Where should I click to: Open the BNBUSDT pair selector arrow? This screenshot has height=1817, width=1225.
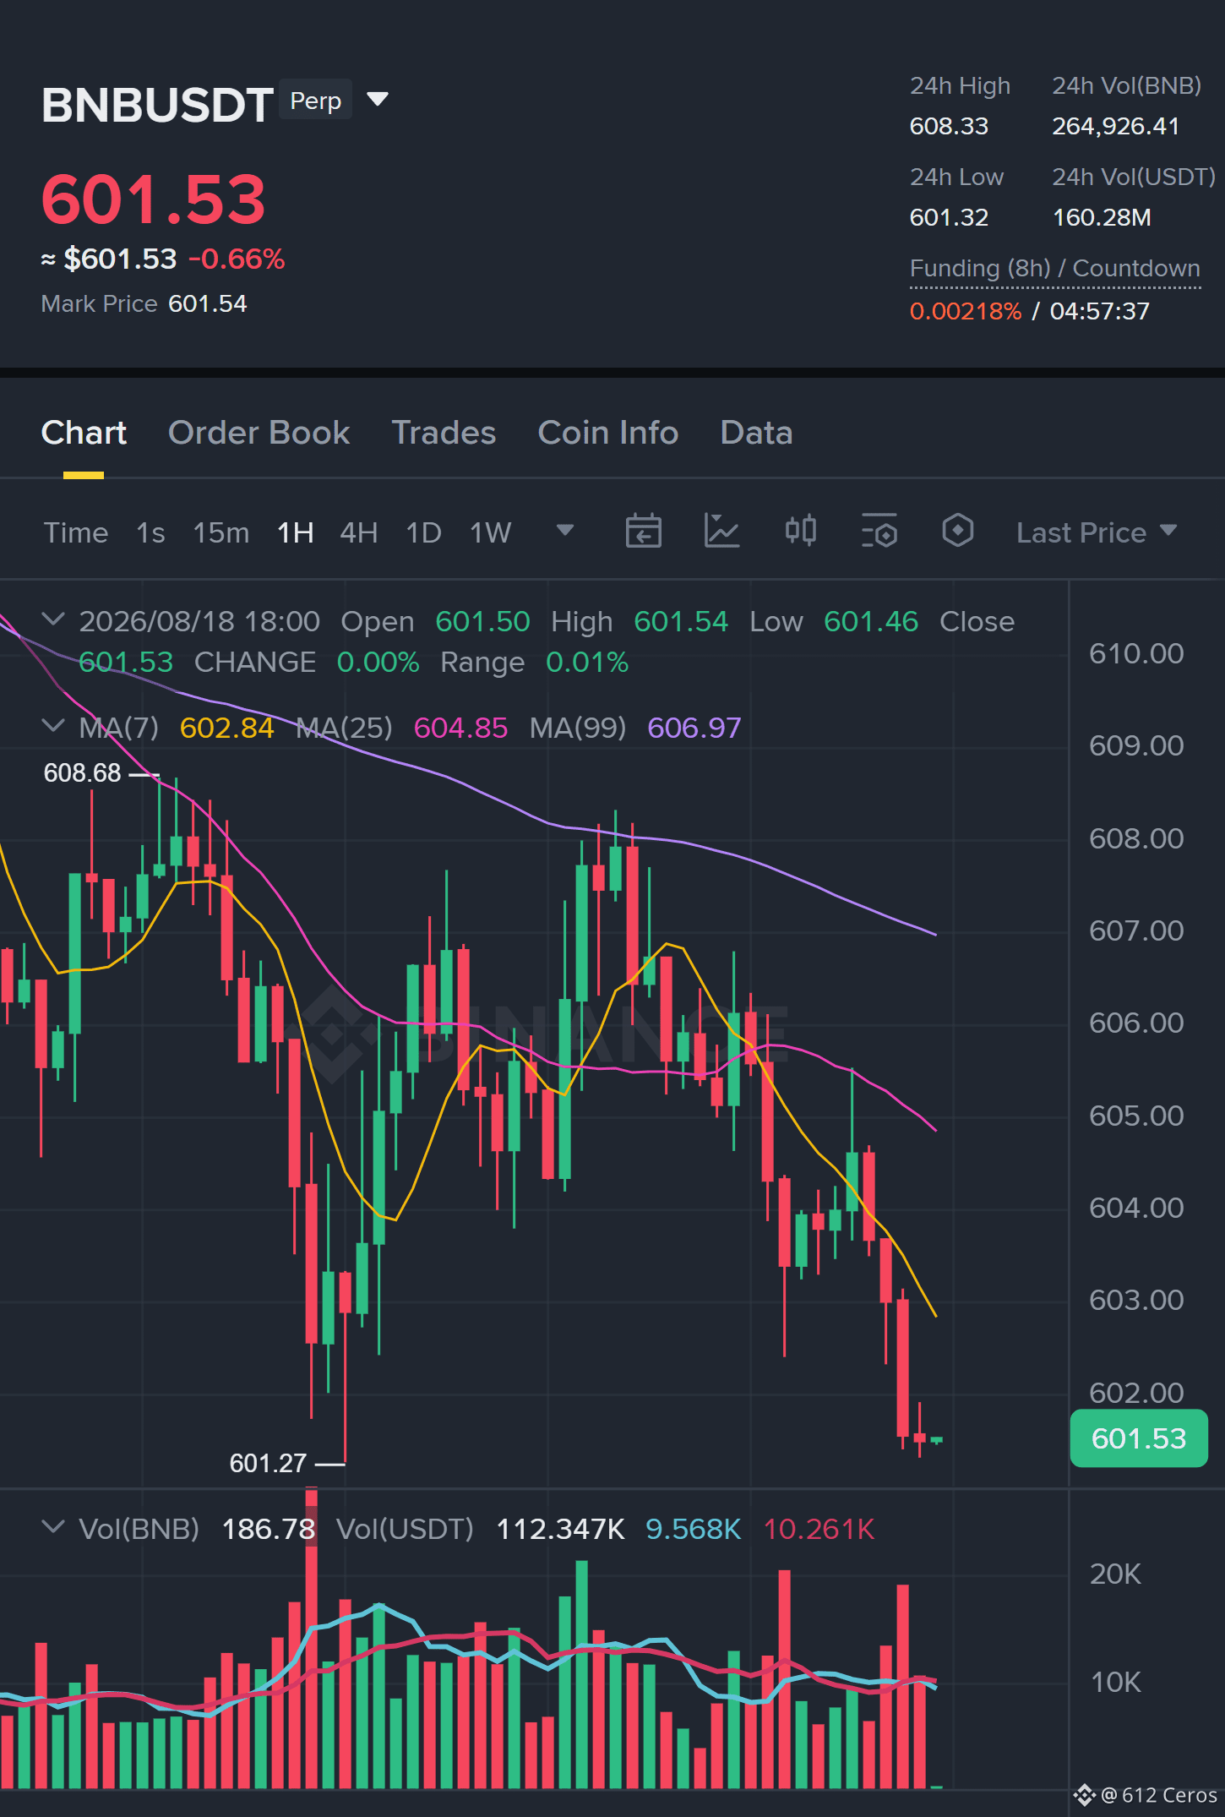[x=378, y=100]
